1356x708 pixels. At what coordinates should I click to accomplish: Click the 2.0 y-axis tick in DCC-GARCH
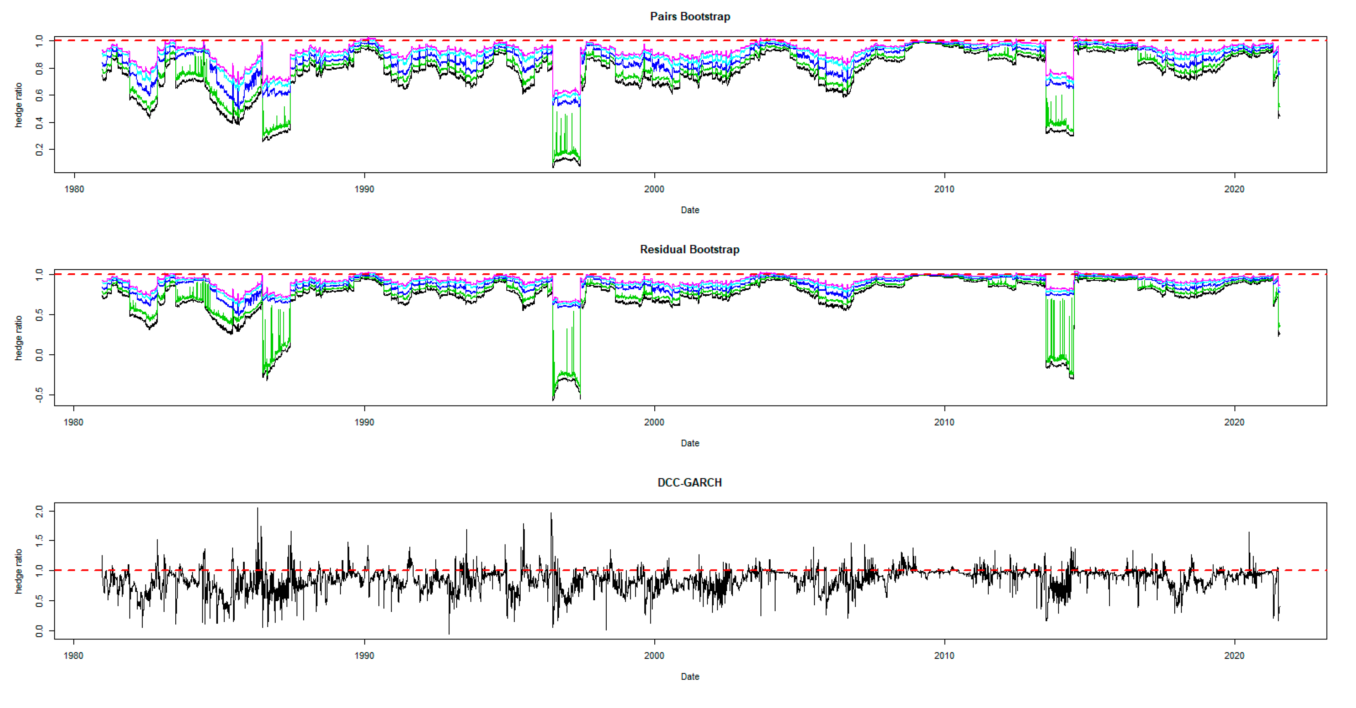coord(39,511)
